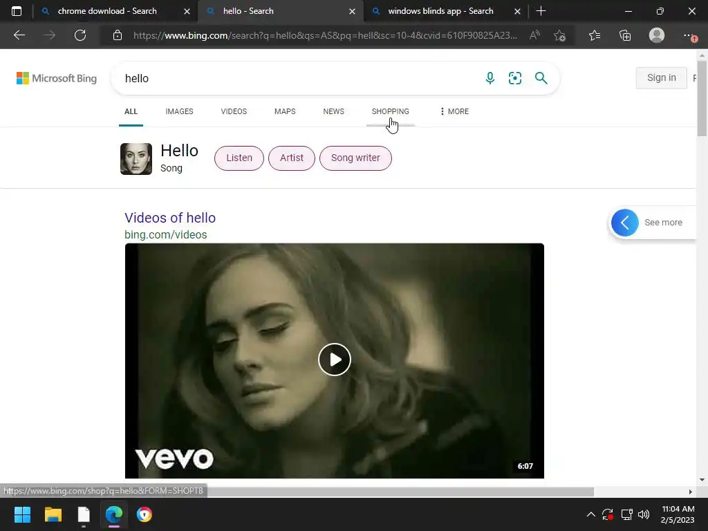Click the vertical scrollbar thumb

click(702, 100)
